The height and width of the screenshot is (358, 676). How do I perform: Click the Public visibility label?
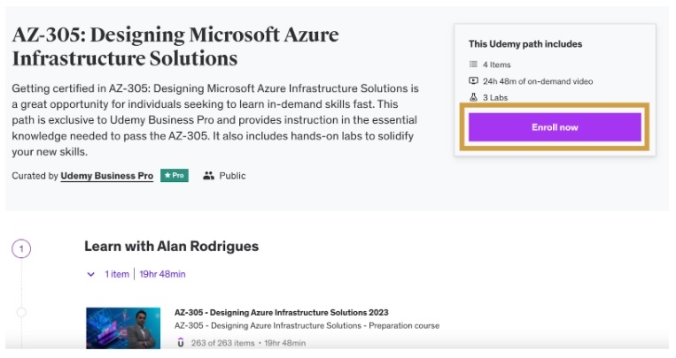pos(232,176)
